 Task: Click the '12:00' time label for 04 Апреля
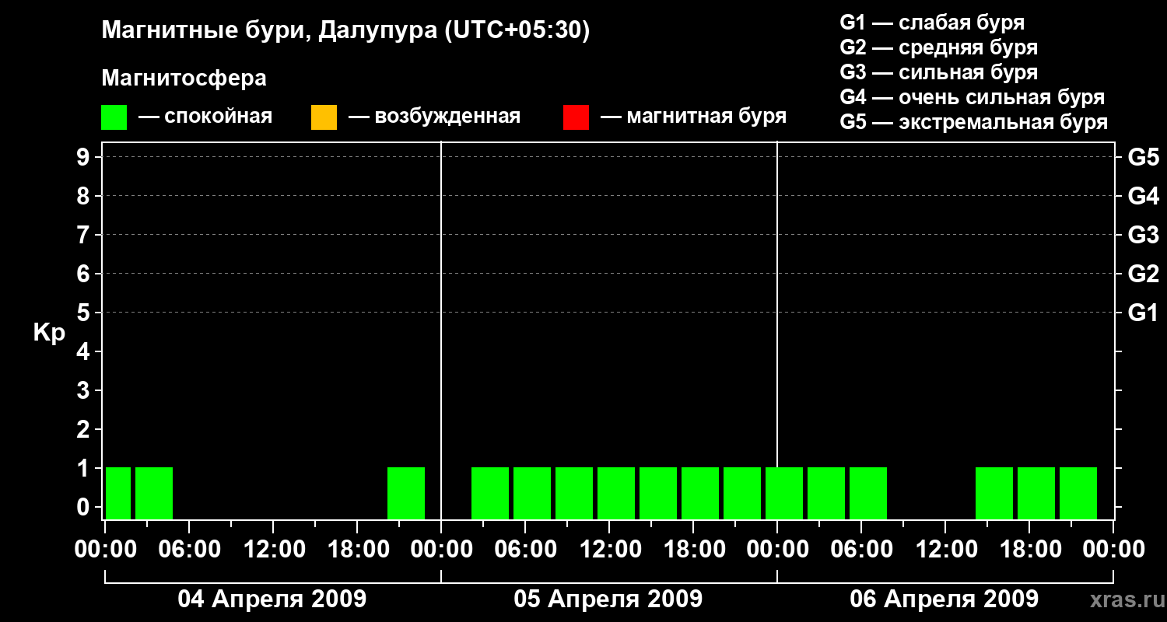tap(273, 550)
